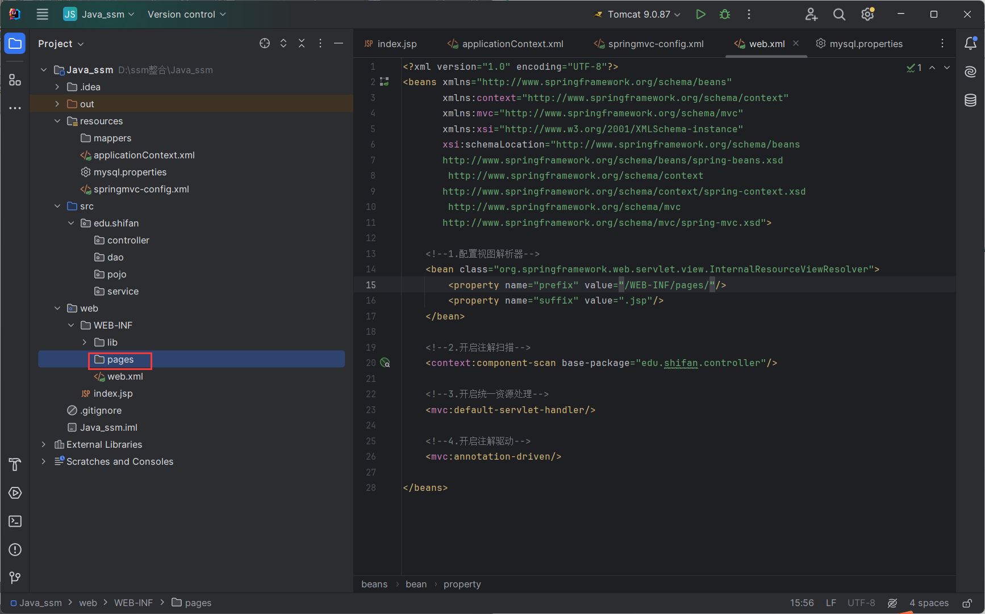Open the Git tool window icon
This screenshot has width=985, height=614.
15,577
